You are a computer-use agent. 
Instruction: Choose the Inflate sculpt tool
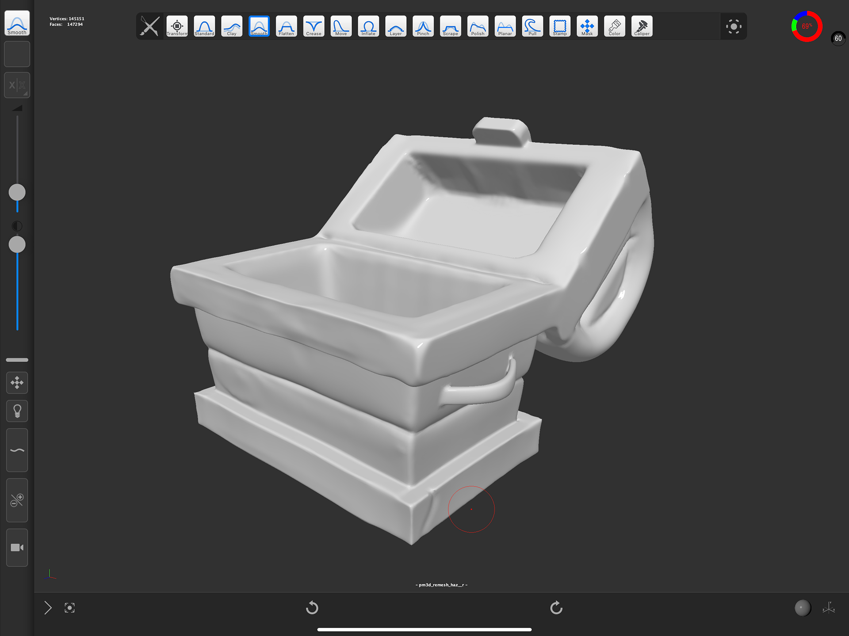tap(368, 26)
